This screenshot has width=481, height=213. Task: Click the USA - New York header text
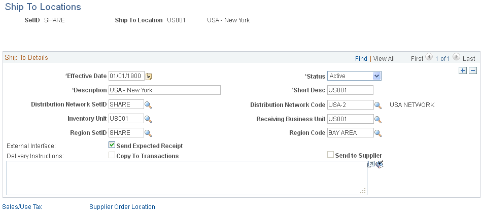[228, 20]
